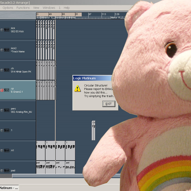Open the Help menu
This screenshot has height=191, width=191.
(67, 8)
